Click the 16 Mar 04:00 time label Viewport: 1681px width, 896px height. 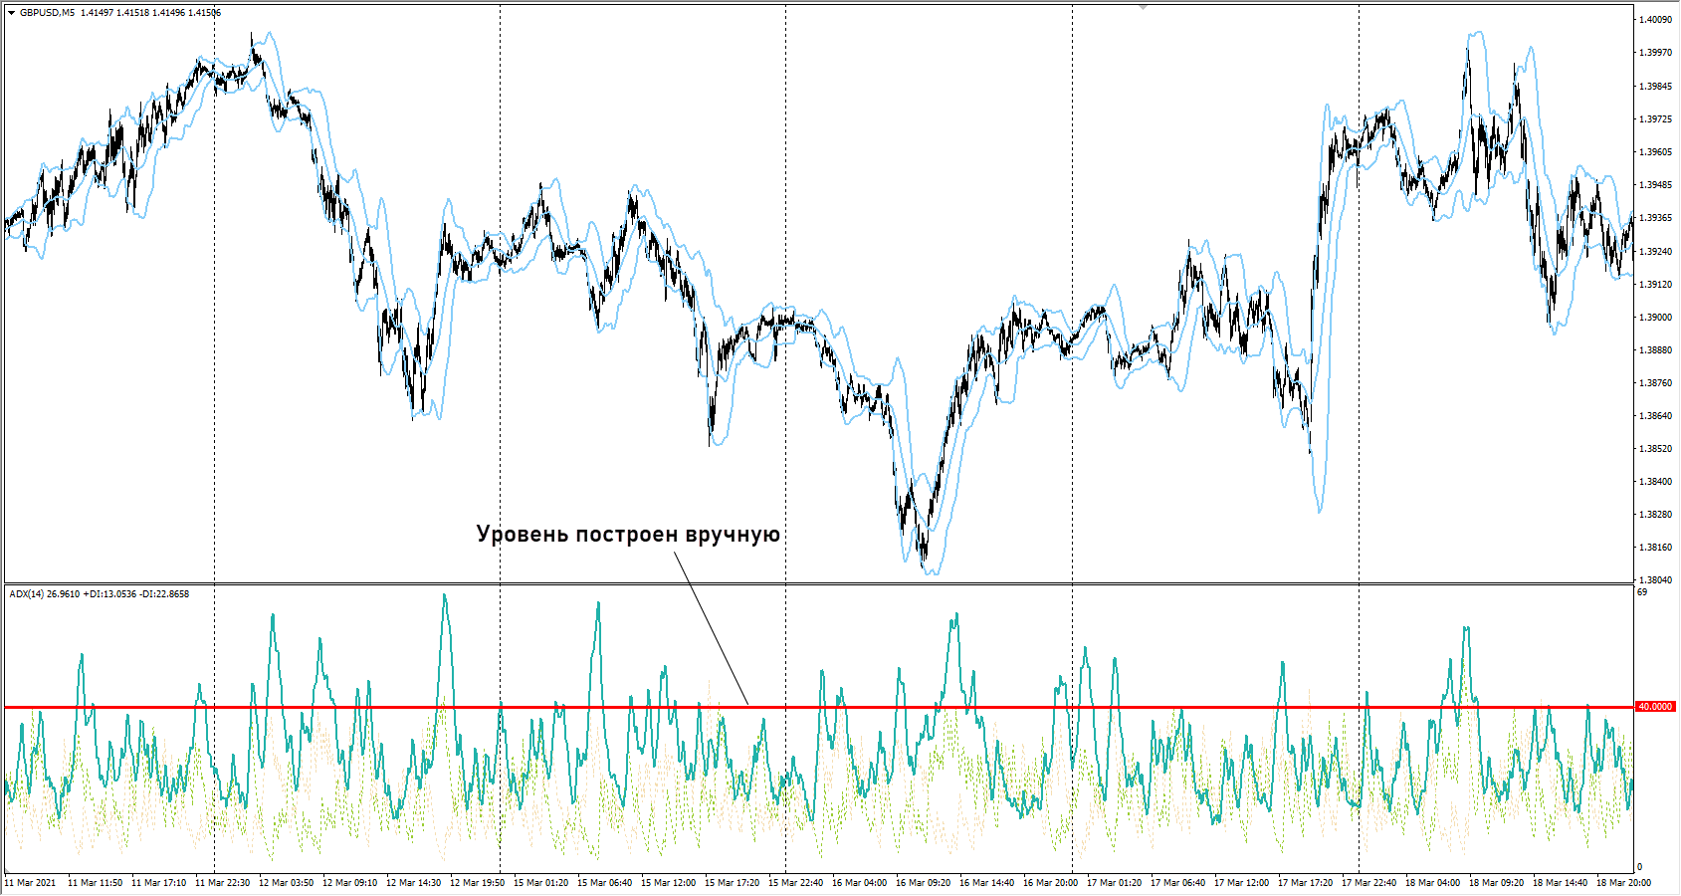coord(859,883)
